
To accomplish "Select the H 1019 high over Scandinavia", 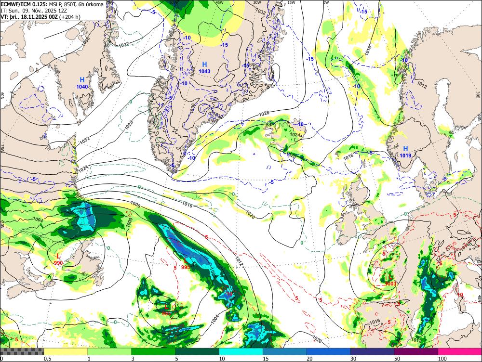I will (405, 152).
